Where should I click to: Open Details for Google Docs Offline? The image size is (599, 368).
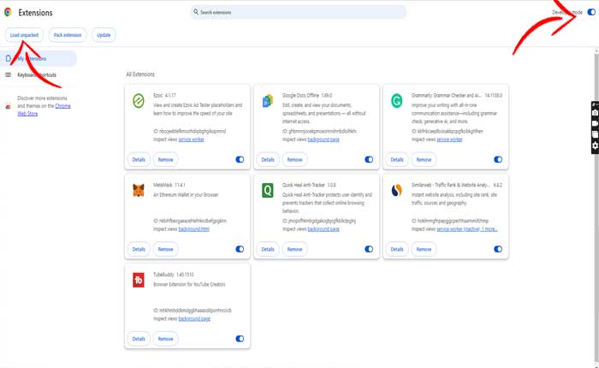[x=268, y=160]
